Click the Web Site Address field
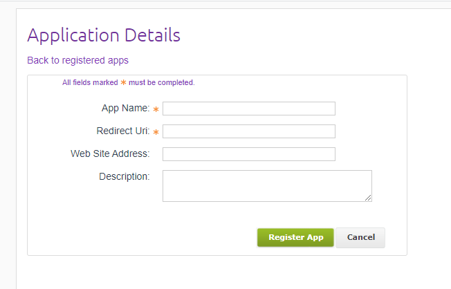Screen dimensions: 451x289 [x=249, y=154]
